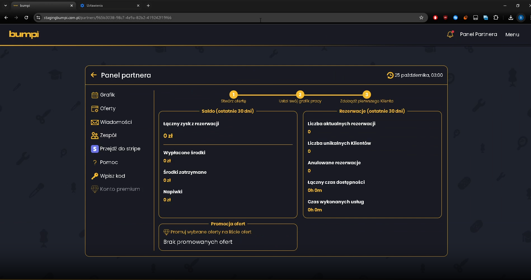The image size is (531, 280).
Task: Click the back arrow next to Panel partnera
Action: [x=94, y=75]
